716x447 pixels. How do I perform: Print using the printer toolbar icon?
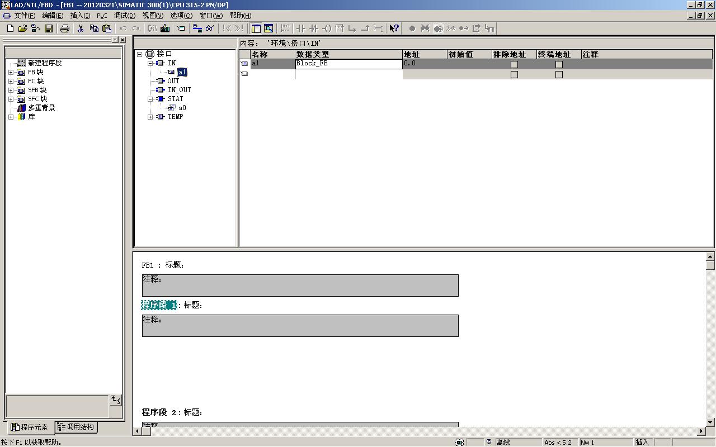point(65,28)
